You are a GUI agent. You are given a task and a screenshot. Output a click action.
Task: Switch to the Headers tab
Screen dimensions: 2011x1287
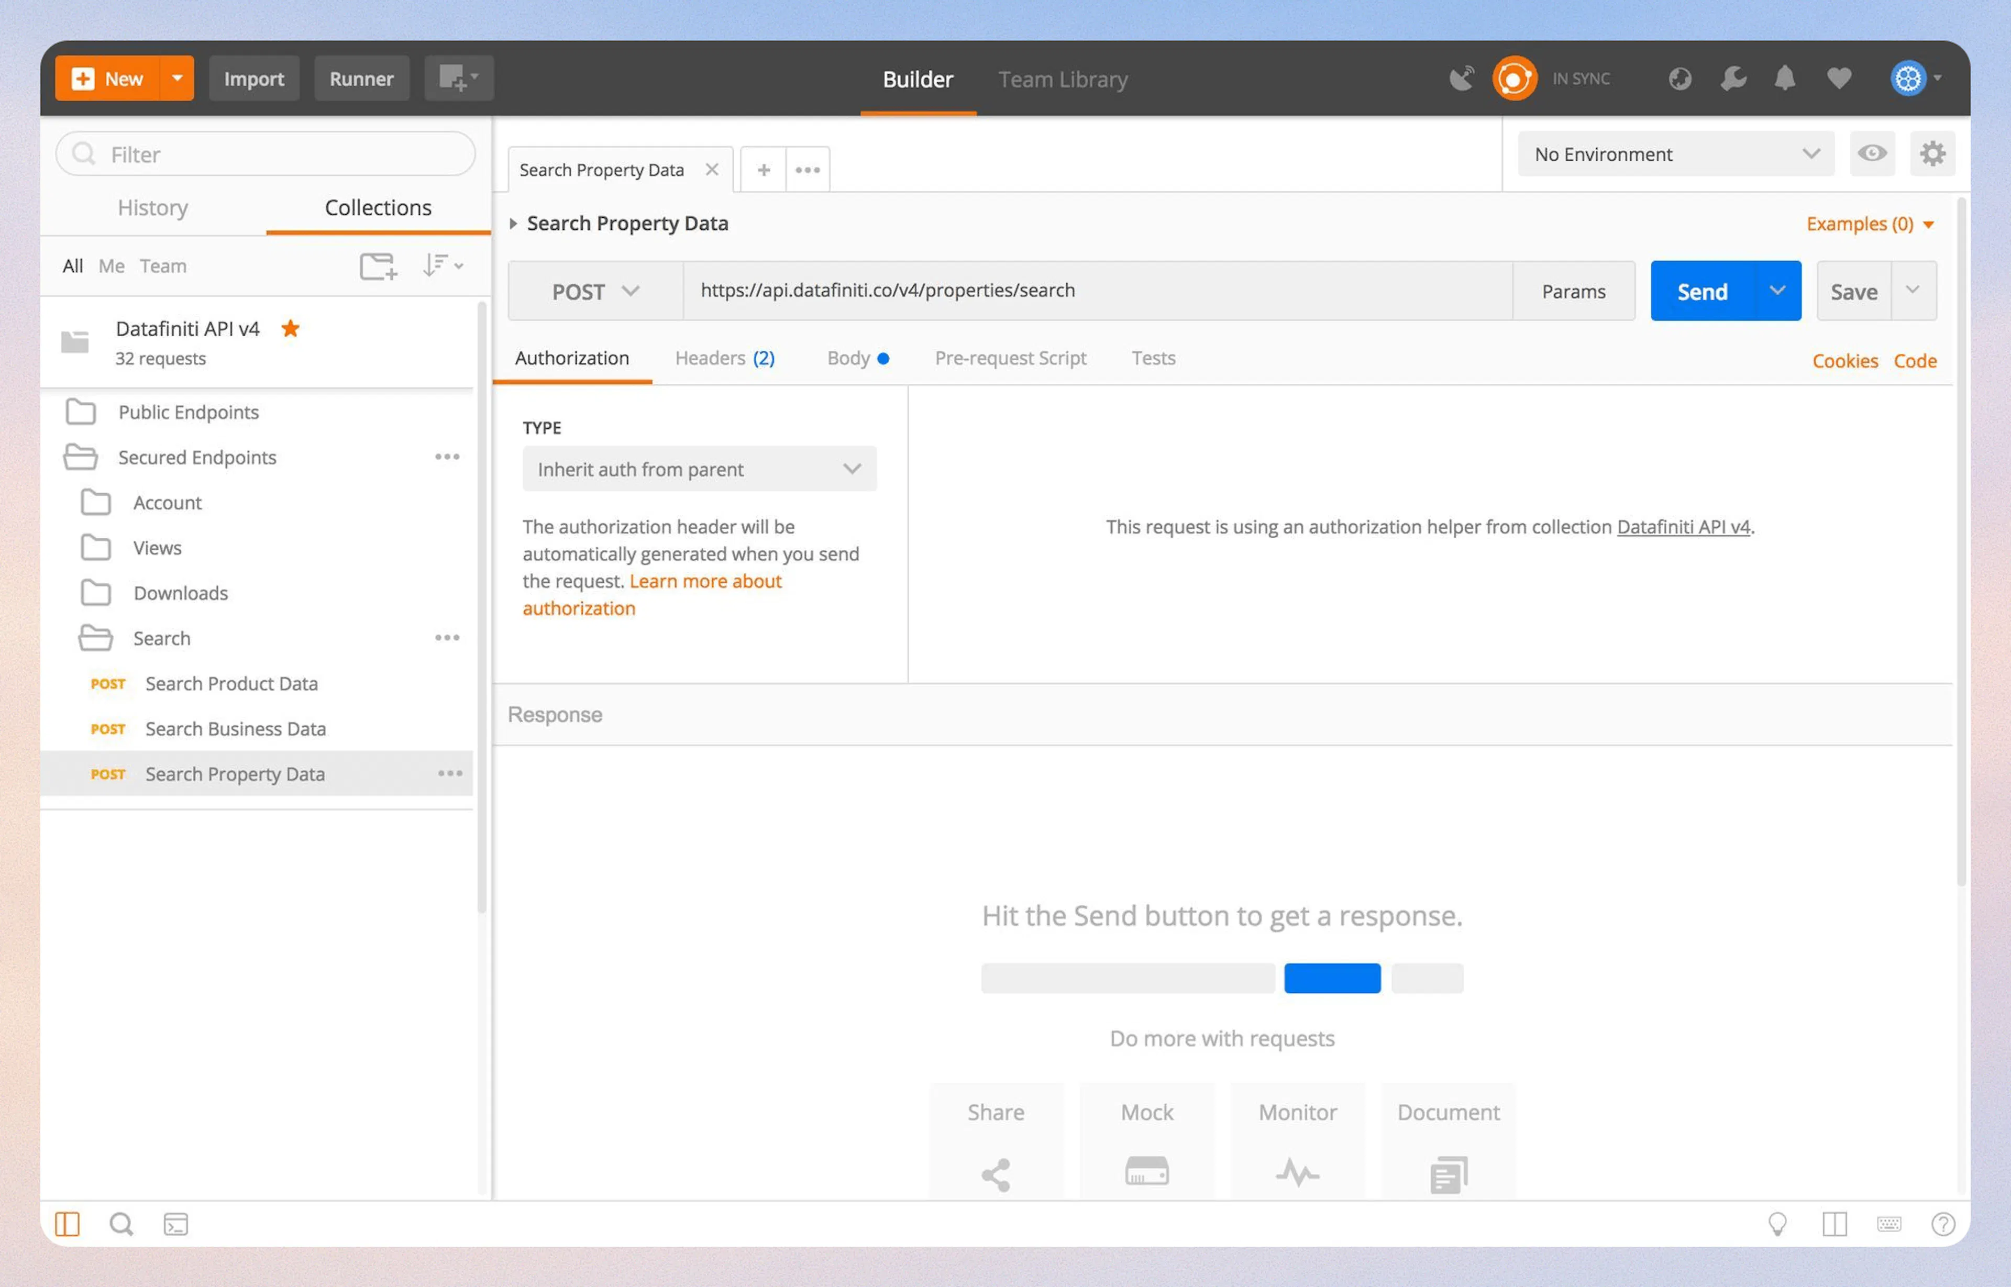click(724, 358)
